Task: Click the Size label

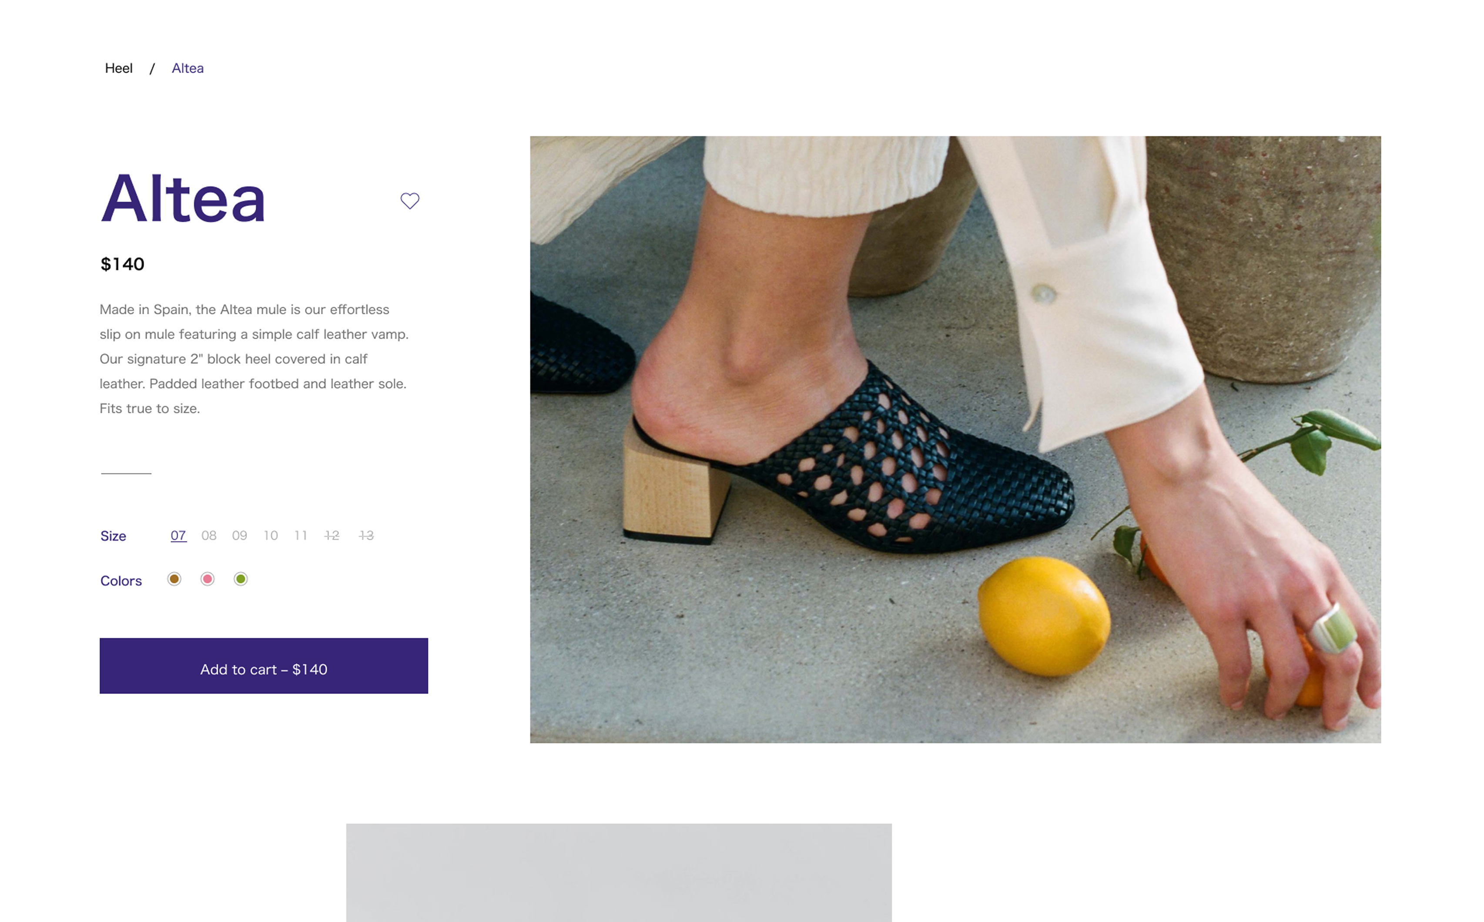Action: tap(114, 536)
